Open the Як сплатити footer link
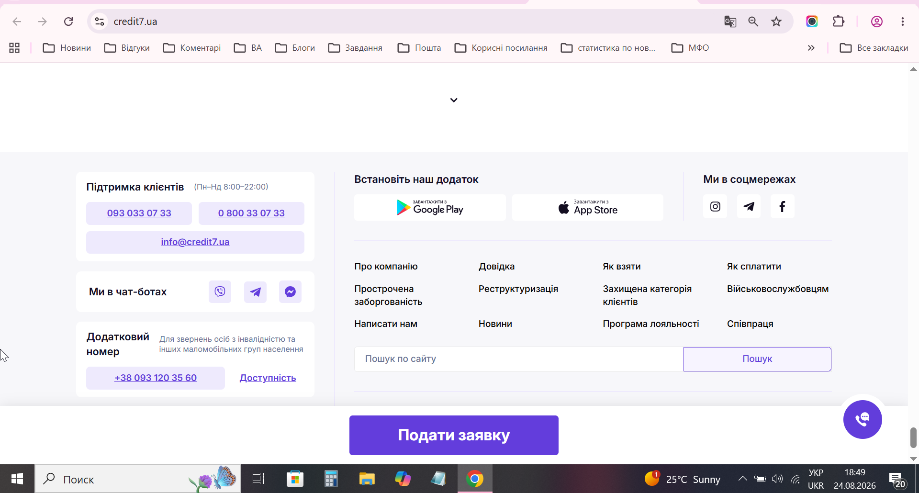Image resolution: width=919 pixels, height=493 pixels. point(754,266)
